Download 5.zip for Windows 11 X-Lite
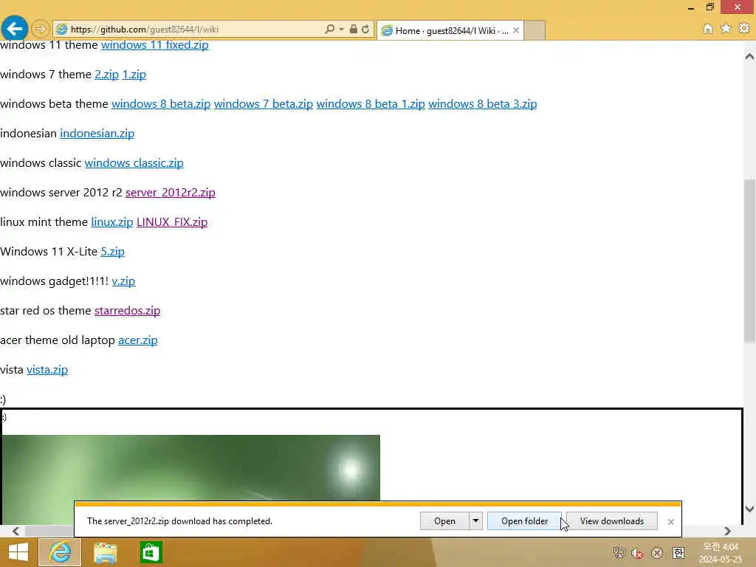This screenshot has width=756, height=567. (x=112, y=251)
